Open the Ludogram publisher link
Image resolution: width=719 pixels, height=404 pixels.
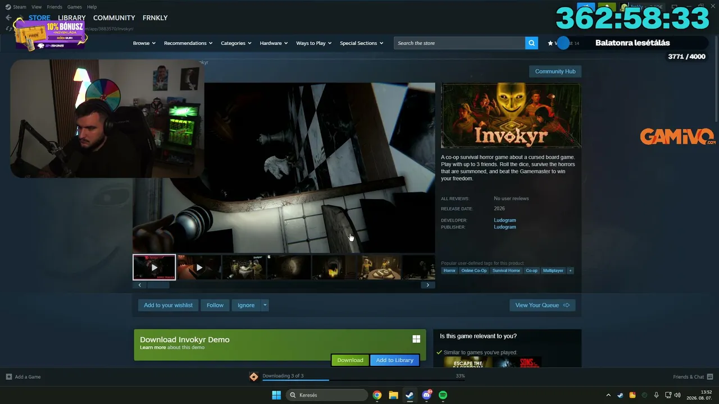click(505, 227)
